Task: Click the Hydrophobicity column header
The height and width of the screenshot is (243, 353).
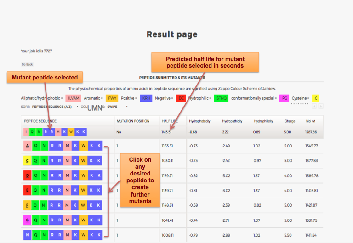Action: click(199, 121)
